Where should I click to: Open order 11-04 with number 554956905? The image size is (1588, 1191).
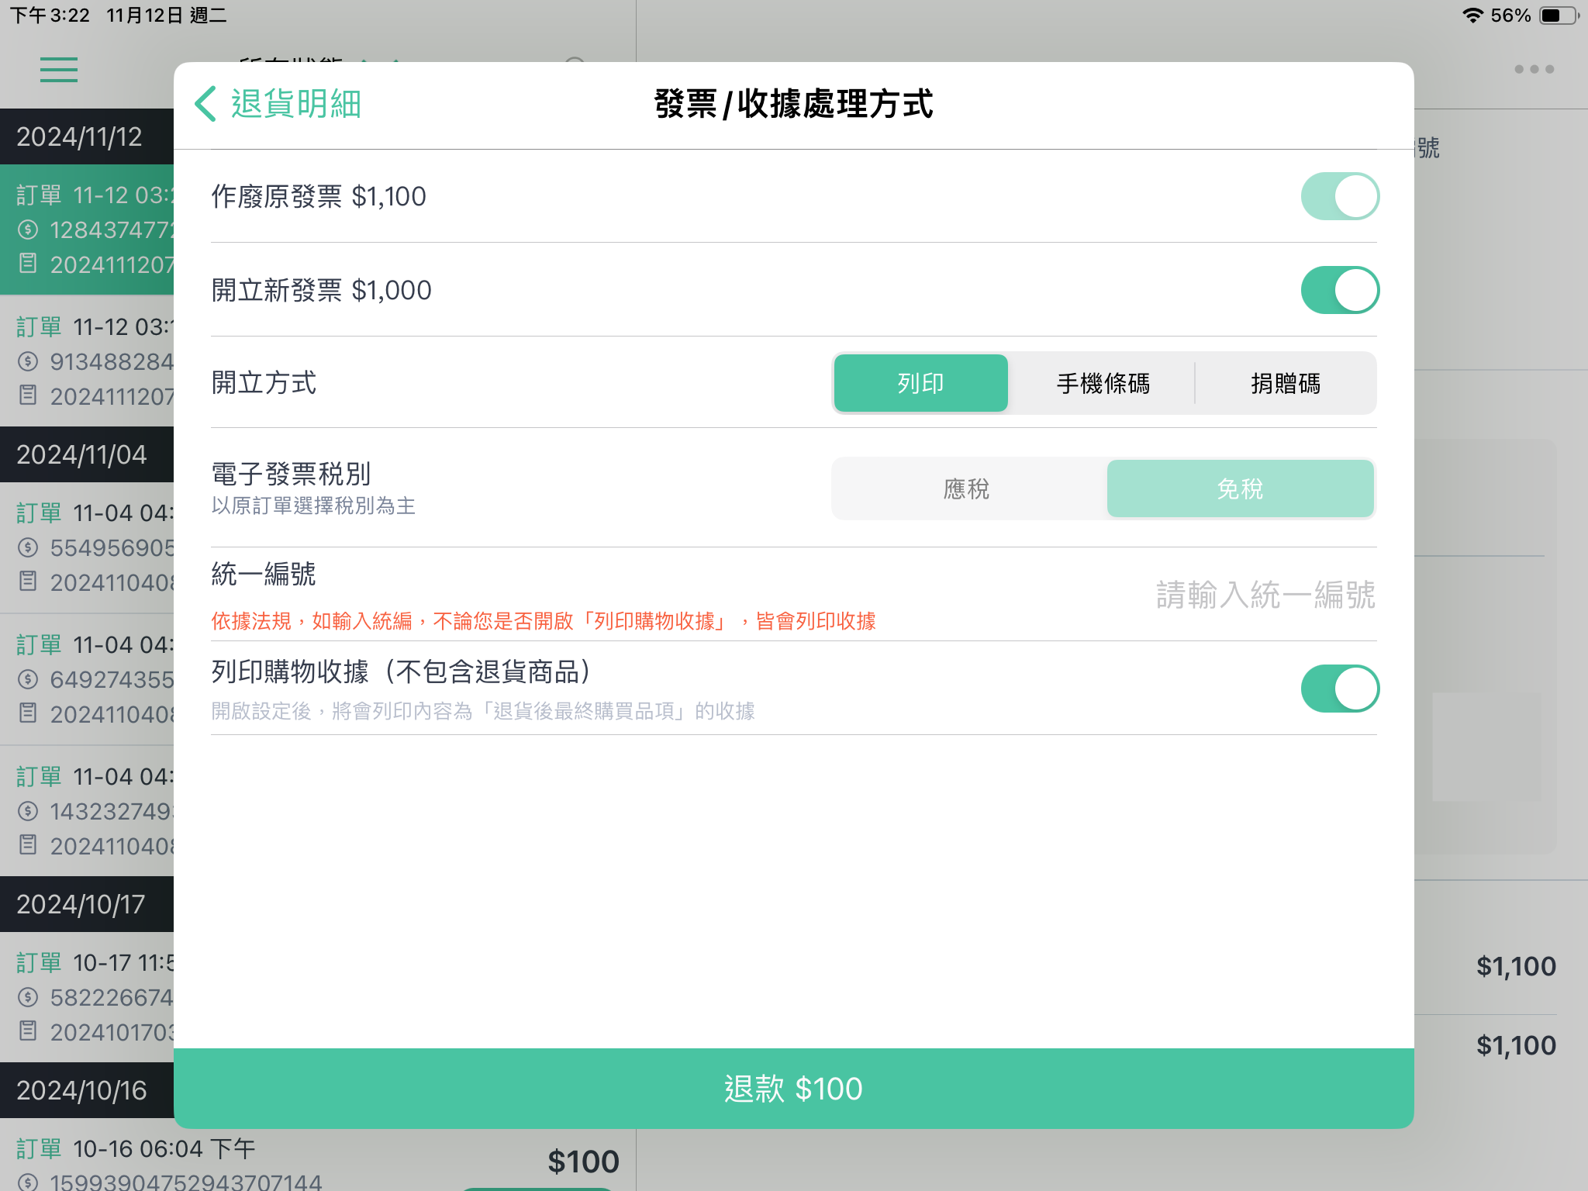coord(87,547)
